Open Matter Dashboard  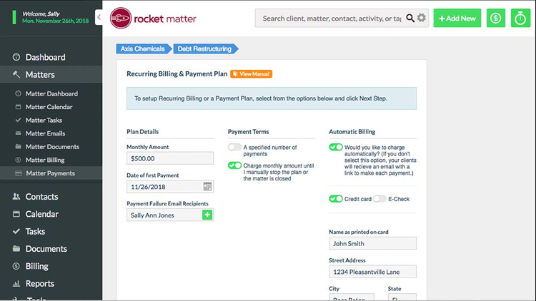coord(51,93)
